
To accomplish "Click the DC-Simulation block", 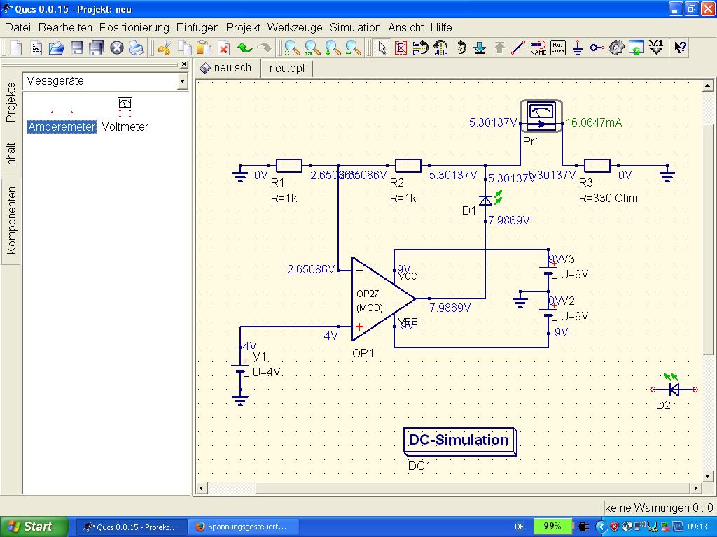I will [x=460, y=441].
